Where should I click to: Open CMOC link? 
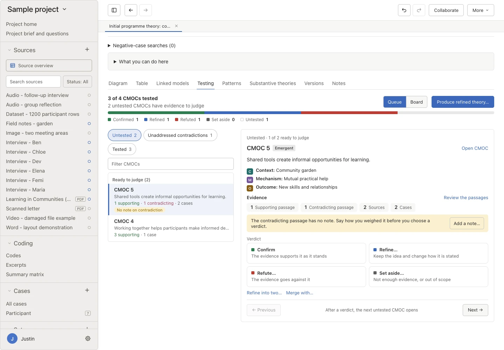[x=475, y=148]
